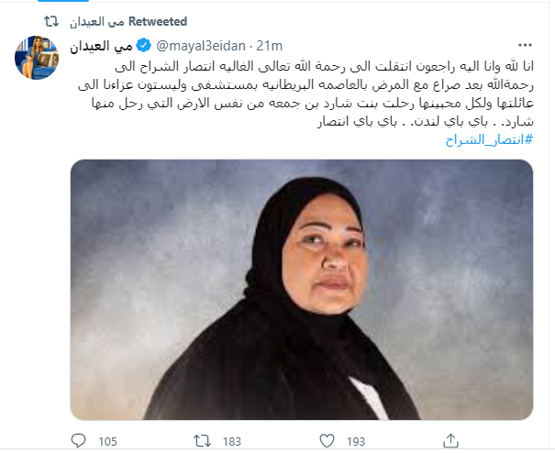
Task: Open the attached photo of the woman
Action: point(302,290)
